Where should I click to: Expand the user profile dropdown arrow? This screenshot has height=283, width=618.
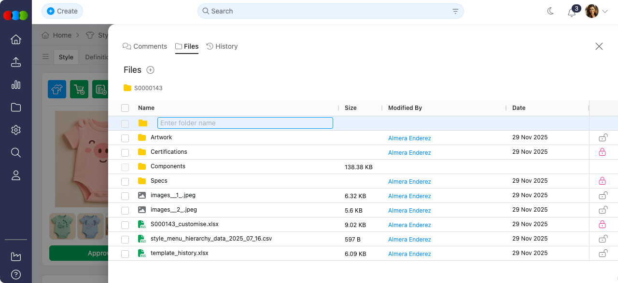point(605,11)
